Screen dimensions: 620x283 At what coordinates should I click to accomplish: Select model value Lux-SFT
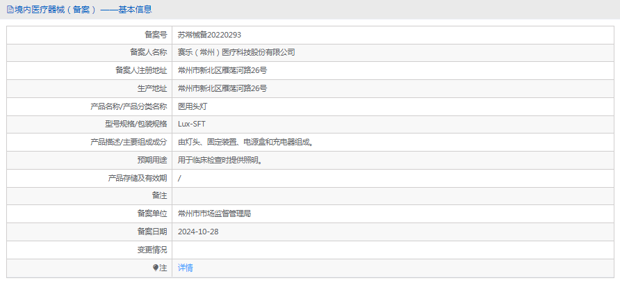tap(192, 124)
